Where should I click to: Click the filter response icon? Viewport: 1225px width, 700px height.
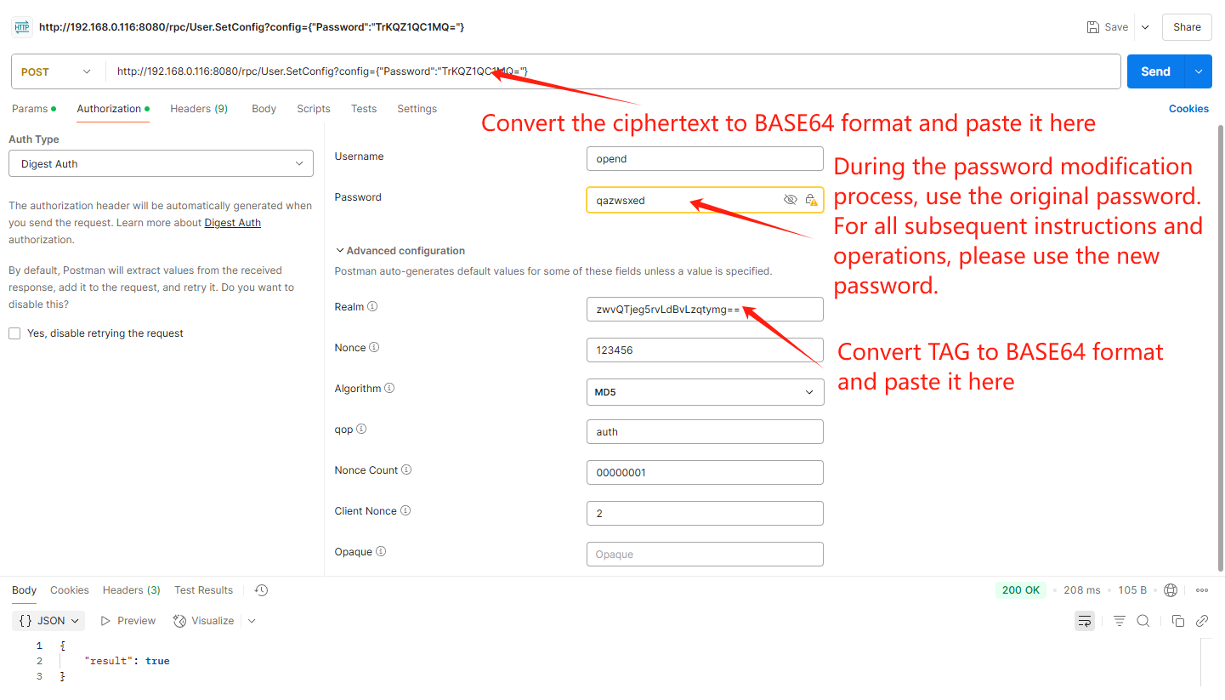[1120, 621]
